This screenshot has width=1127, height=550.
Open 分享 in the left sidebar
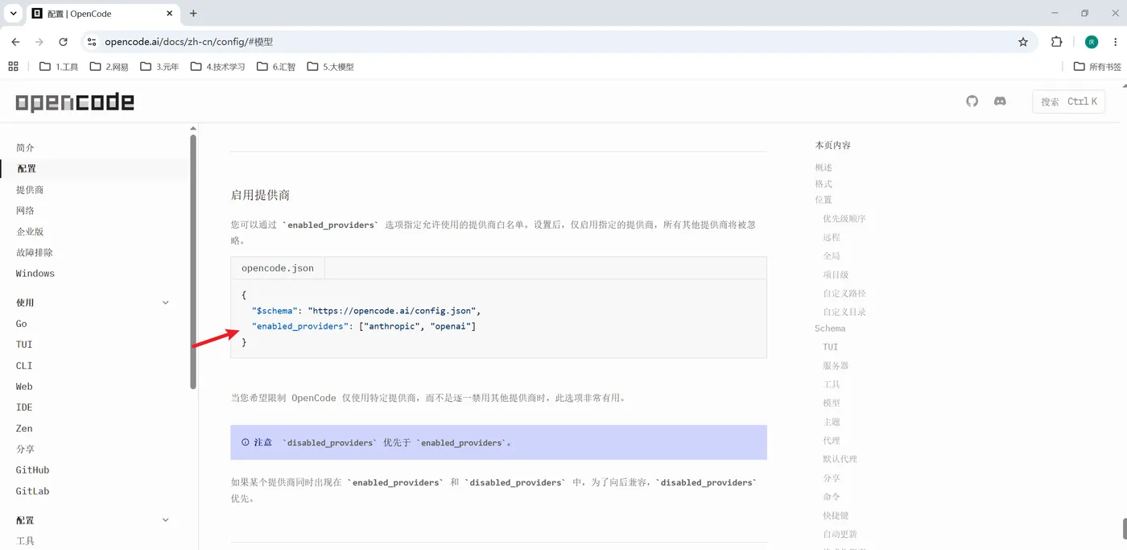(25, 449)
